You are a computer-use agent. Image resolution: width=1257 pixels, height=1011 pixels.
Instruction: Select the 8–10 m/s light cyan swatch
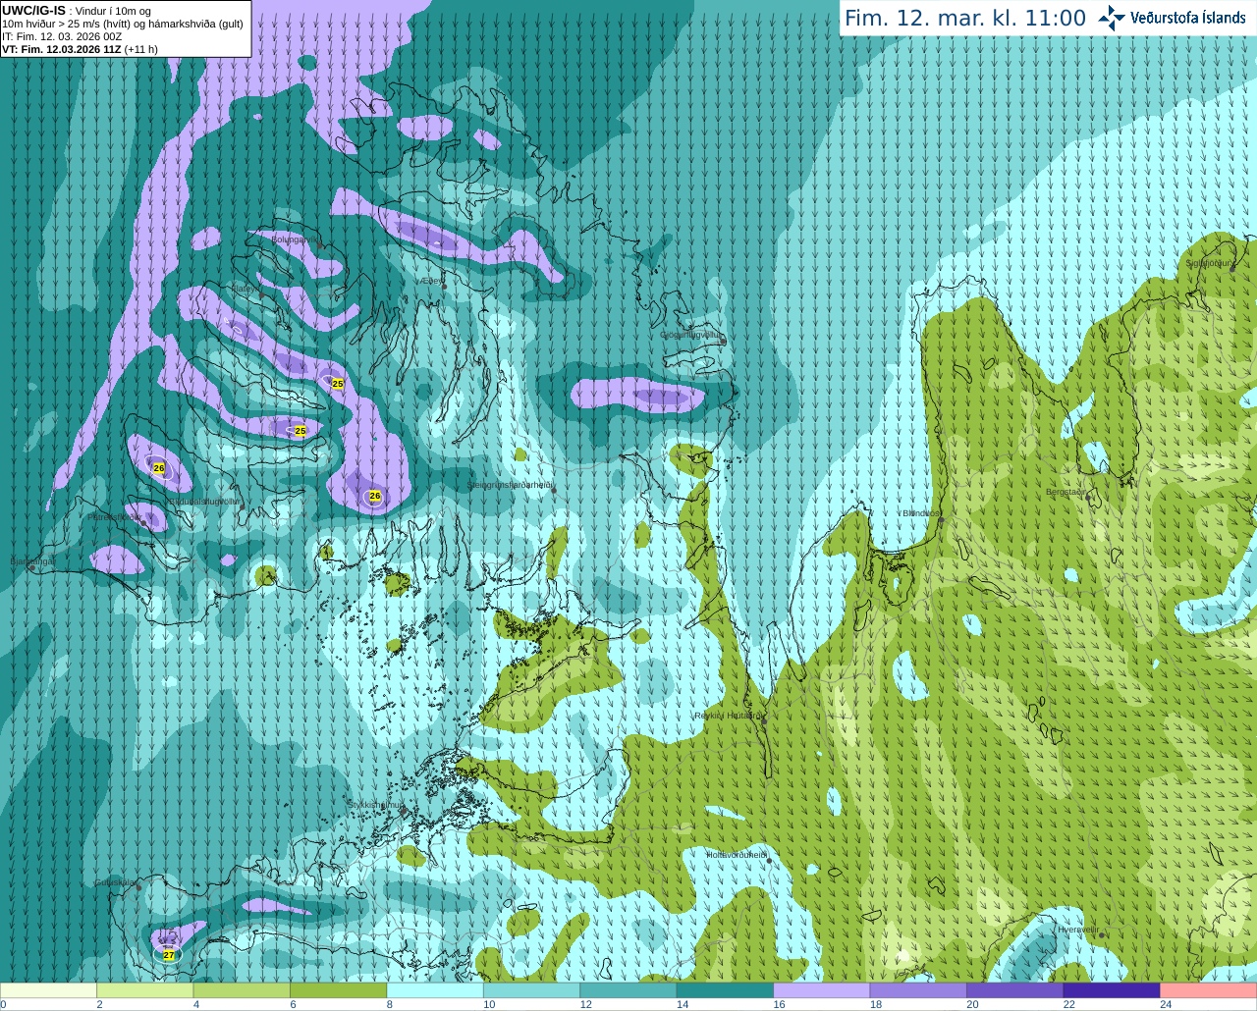[x=435, y=990]
